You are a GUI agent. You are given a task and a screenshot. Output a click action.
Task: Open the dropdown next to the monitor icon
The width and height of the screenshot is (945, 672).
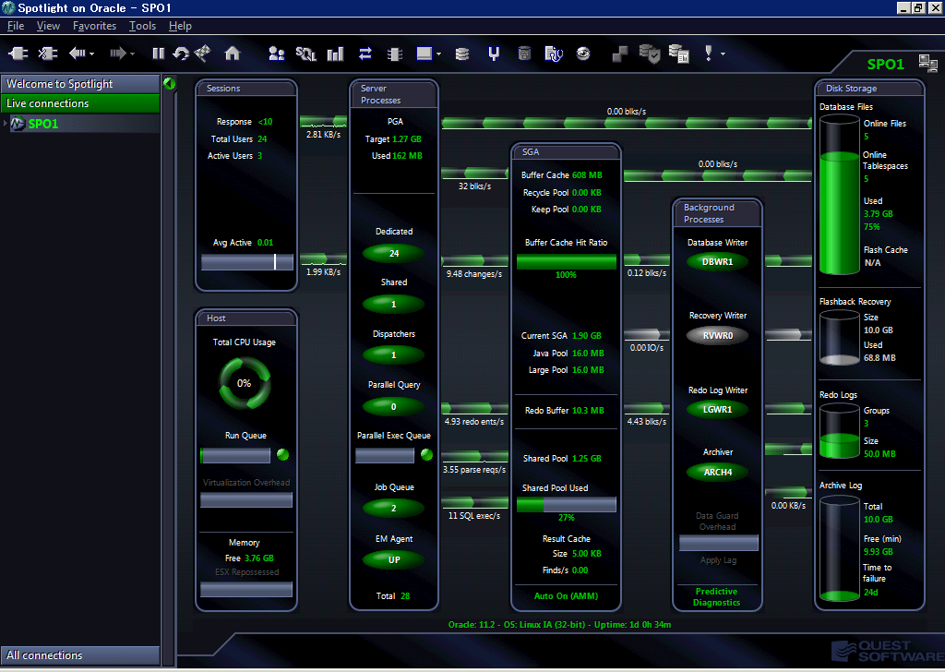pos(438,54)
